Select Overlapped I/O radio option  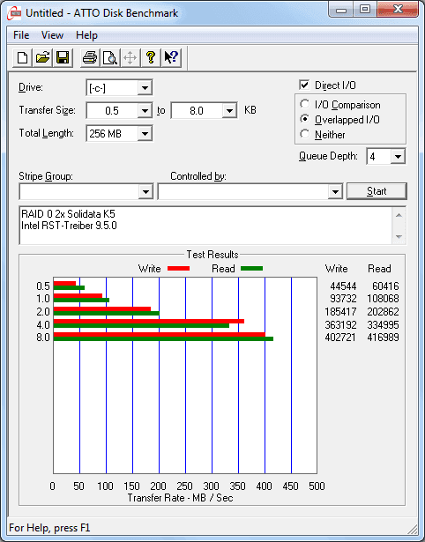click(x=305, y=119)
